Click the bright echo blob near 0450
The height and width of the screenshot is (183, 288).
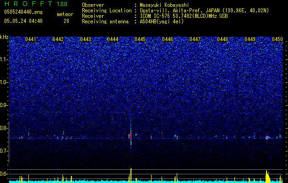(267, 138)
